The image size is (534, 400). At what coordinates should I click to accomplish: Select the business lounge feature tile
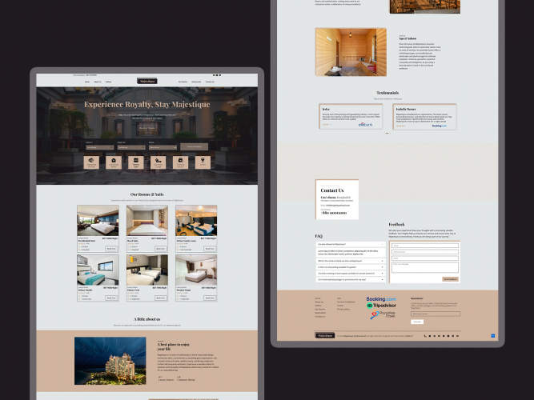[x=158, y=162]
